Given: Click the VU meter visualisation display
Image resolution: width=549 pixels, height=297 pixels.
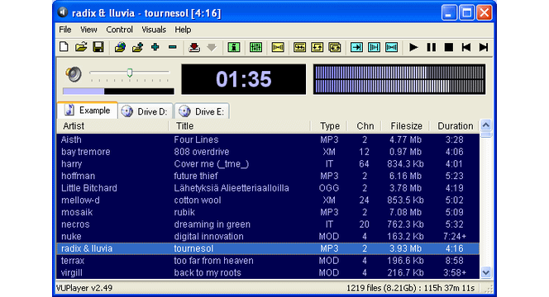Looking at the screenshot, I should click(399, 79).
